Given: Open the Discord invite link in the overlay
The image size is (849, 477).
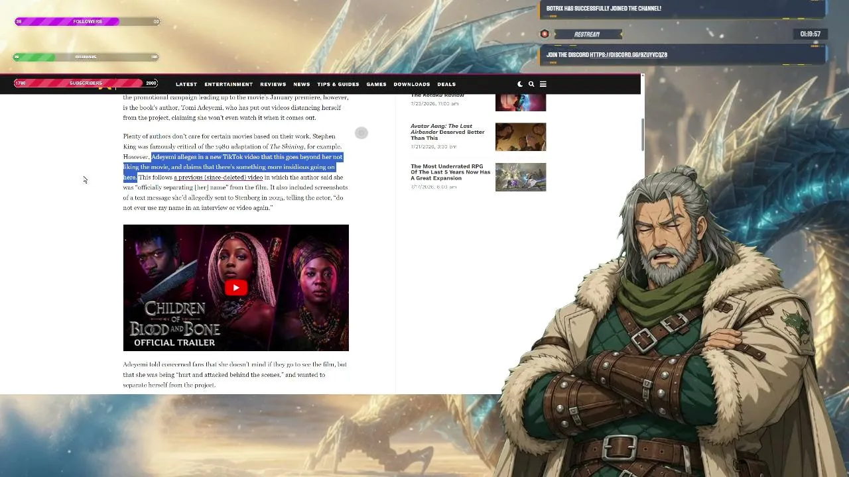Looking at the screenshot, I should point(628,55).
